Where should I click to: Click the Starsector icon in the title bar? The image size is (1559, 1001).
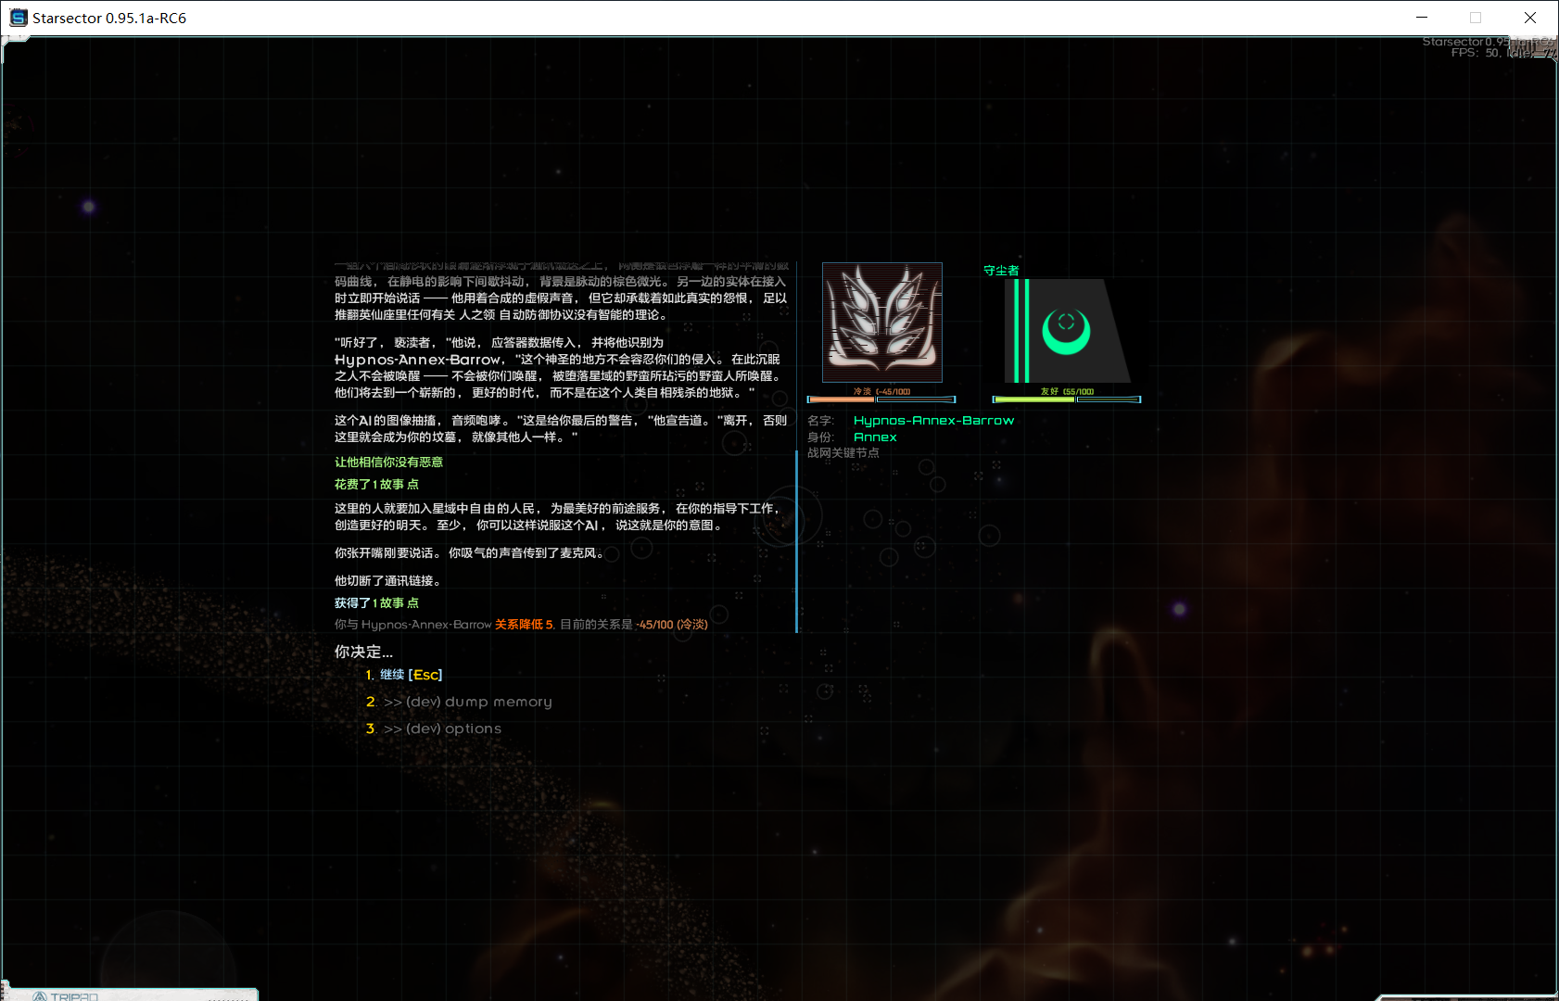(18, 18)
